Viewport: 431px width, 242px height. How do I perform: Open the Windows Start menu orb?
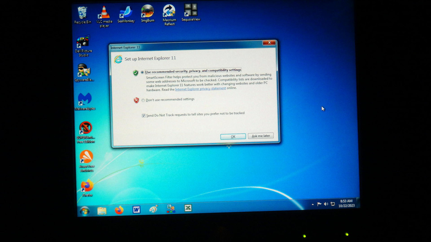point(84,211)
